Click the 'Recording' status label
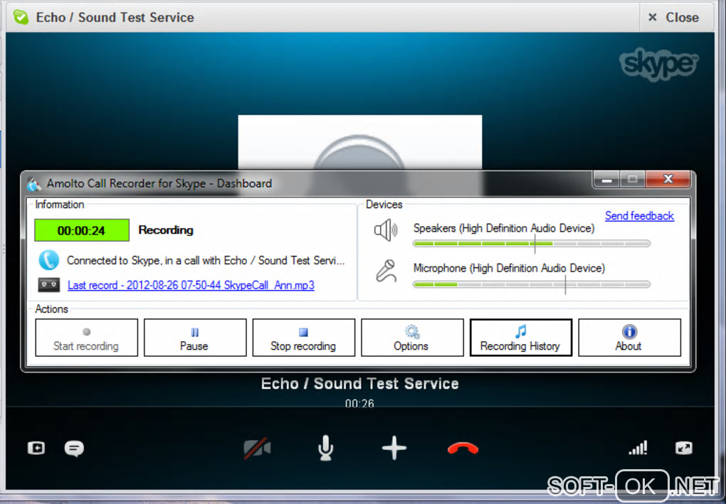 tap(166, 230)
